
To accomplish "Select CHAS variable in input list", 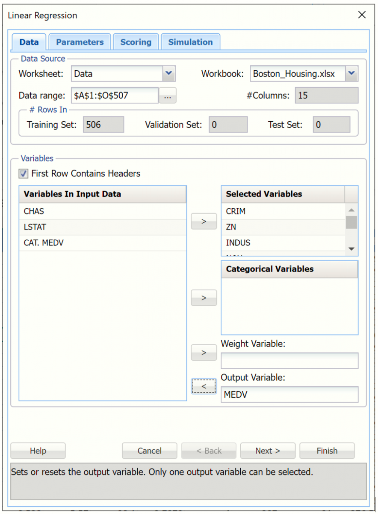I will click(x=34, y=211).
